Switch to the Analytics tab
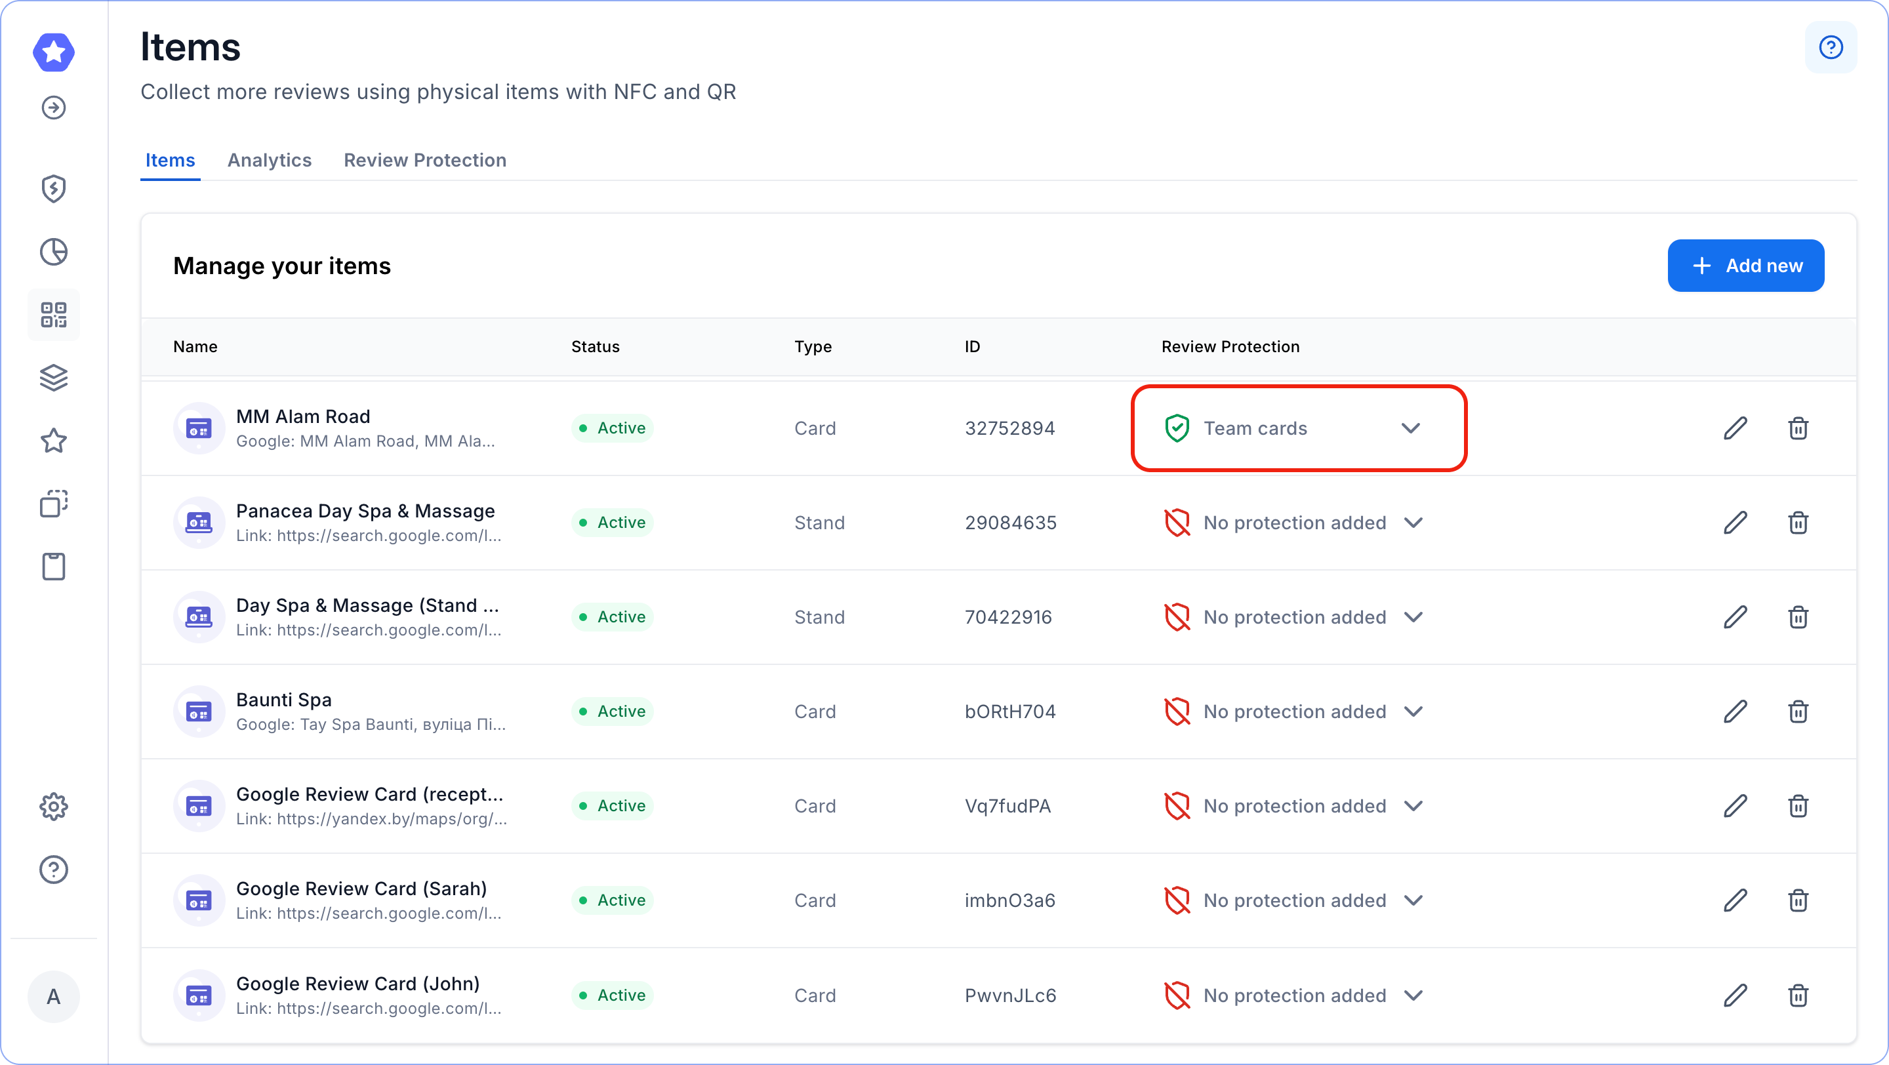Viewport: 1889px width, 1065px height. (x=269, y=160)
